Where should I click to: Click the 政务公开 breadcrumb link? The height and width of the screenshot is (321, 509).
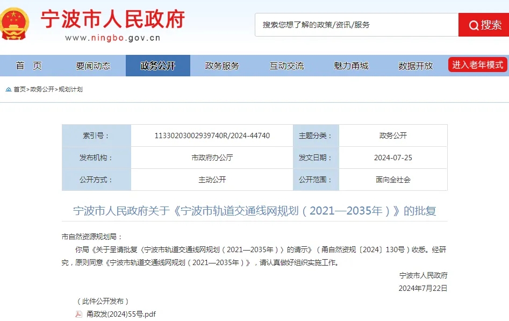pyautogui.click(x=42, y=89)
